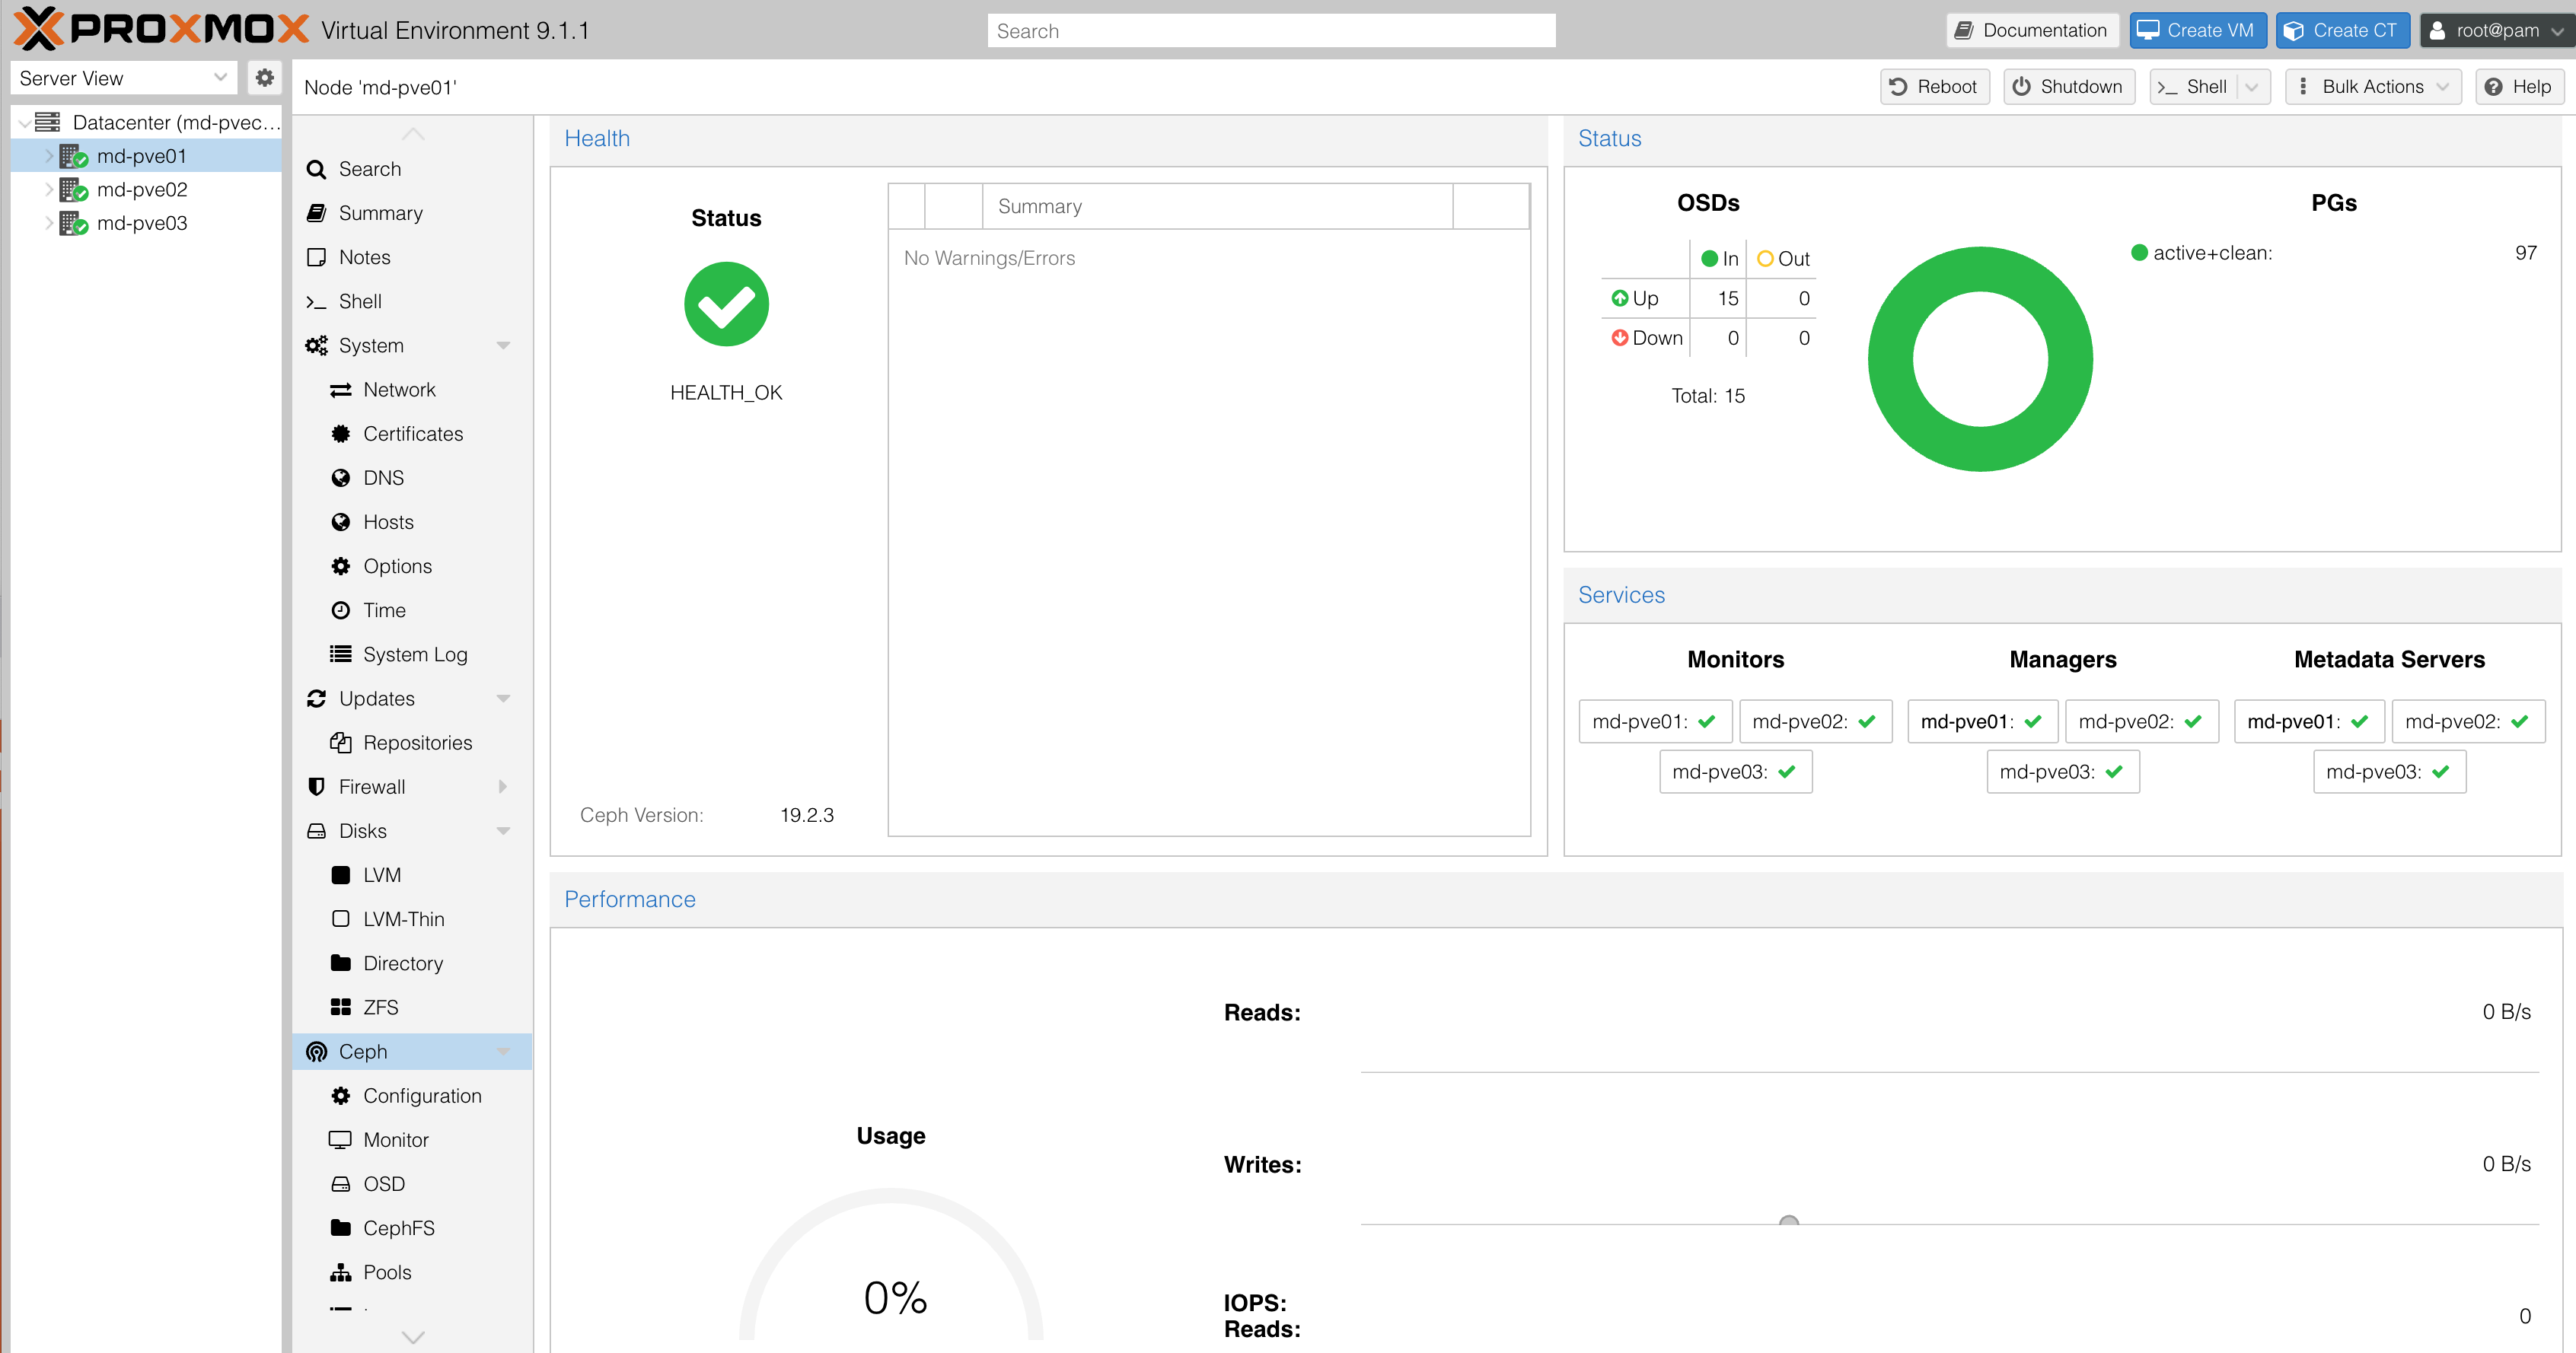Open DNS configuration
Screen dimensions: 2576x1353
(384, 477)
